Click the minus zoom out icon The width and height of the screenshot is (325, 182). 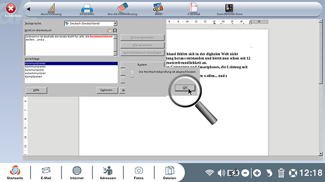(x=245, y=173)
